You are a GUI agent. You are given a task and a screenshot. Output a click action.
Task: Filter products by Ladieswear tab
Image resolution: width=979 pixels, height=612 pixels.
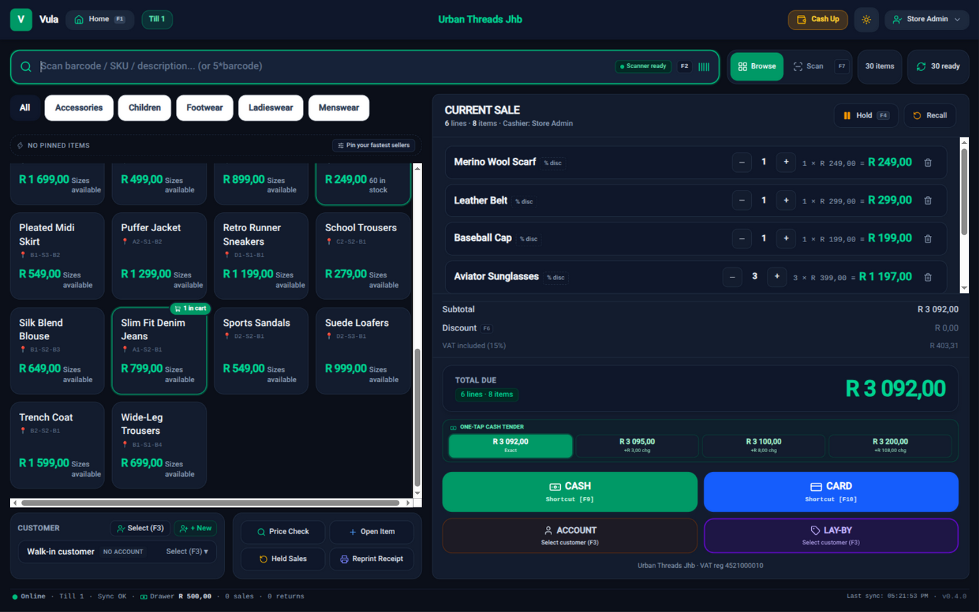[x=271, y=108]
